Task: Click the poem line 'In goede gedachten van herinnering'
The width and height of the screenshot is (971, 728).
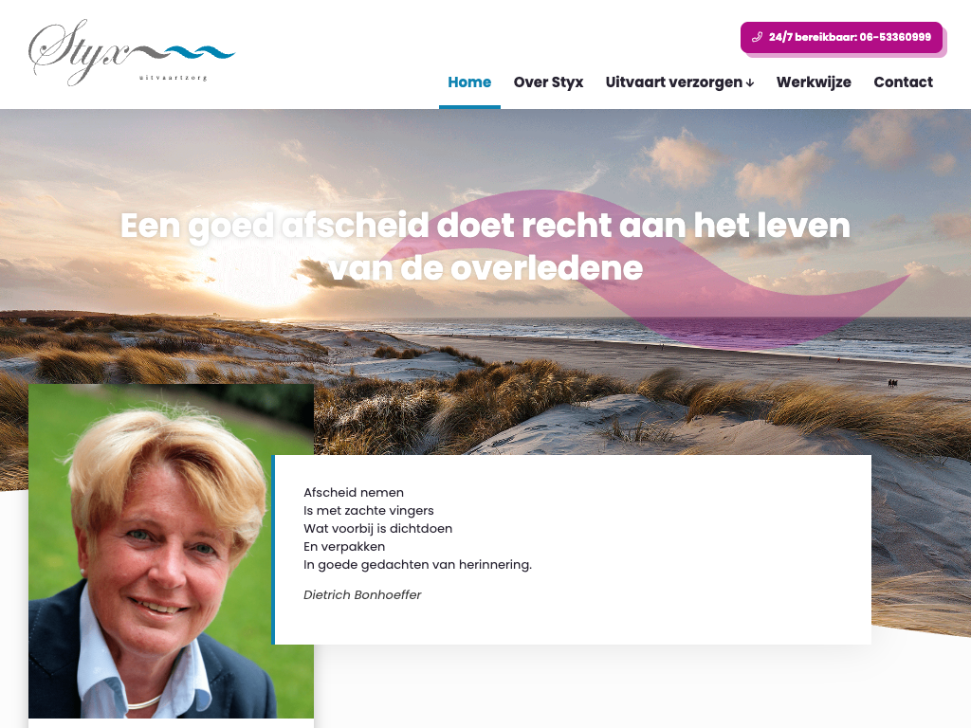Action: [x=417, y=565]
